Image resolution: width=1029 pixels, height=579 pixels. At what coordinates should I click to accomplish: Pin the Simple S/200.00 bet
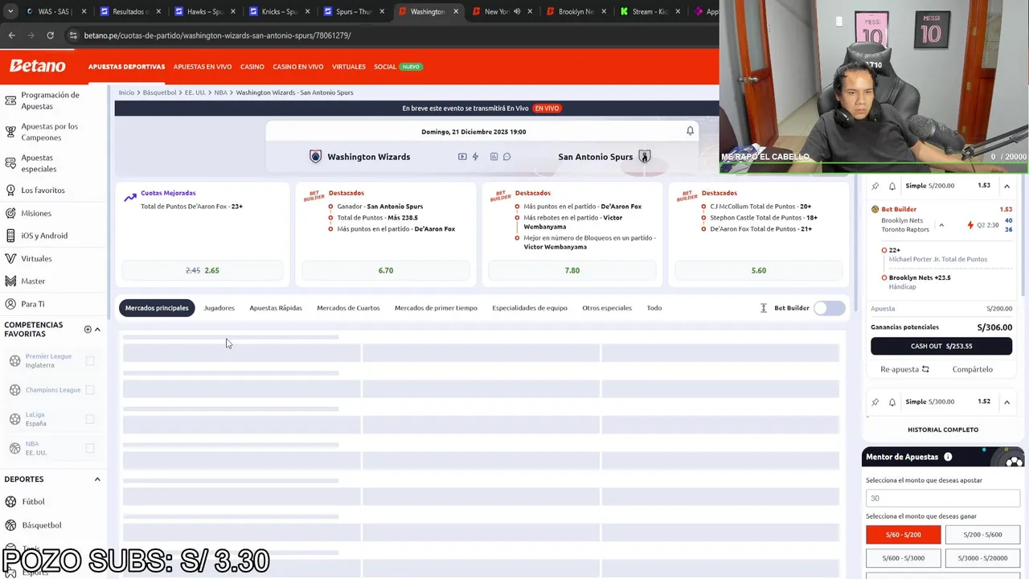[x=875, y=186]
